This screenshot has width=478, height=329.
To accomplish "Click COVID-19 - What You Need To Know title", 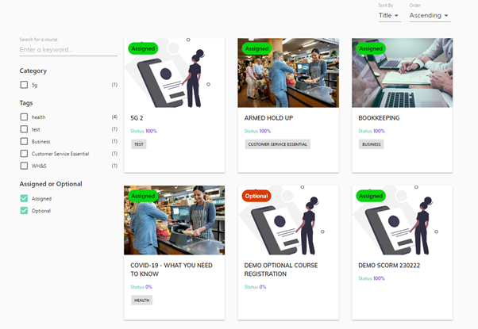I will point(172,270).
